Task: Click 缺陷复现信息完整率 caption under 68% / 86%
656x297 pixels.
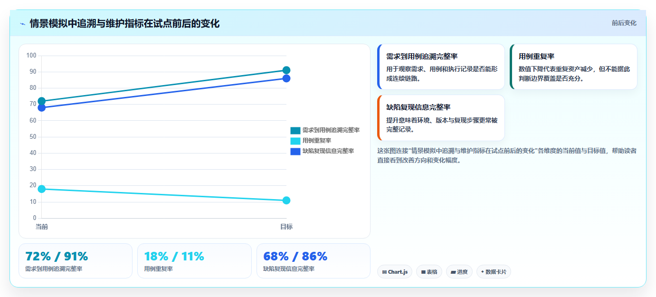Action: tap(289, 269)
